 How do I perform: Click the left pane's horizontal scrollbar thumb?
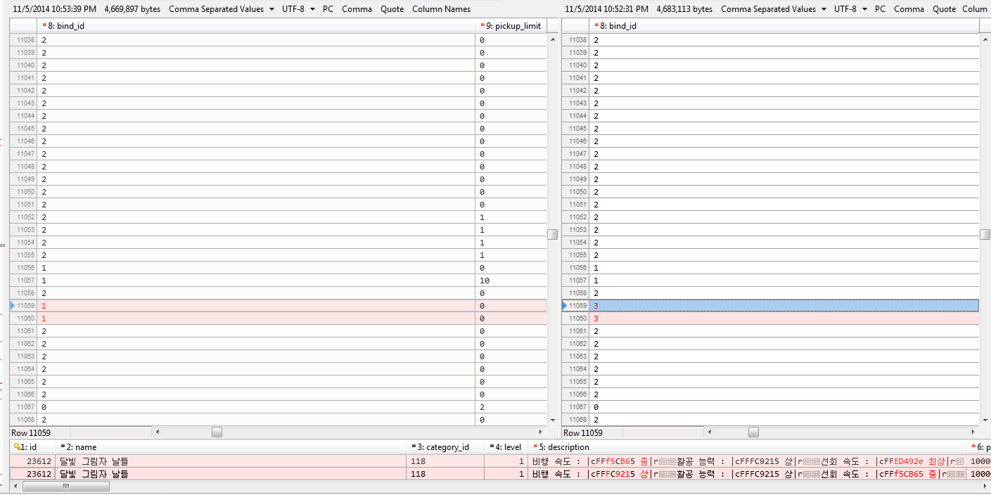pos(217,432)
